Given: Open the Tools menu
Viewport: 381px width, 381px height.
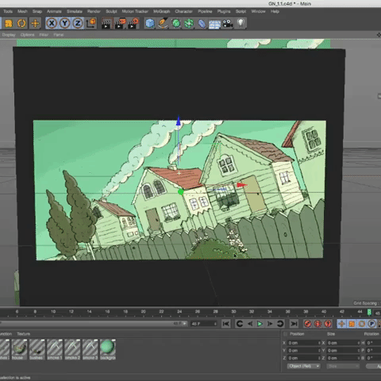Looking at the screenshot, I should tap(8, 11).
